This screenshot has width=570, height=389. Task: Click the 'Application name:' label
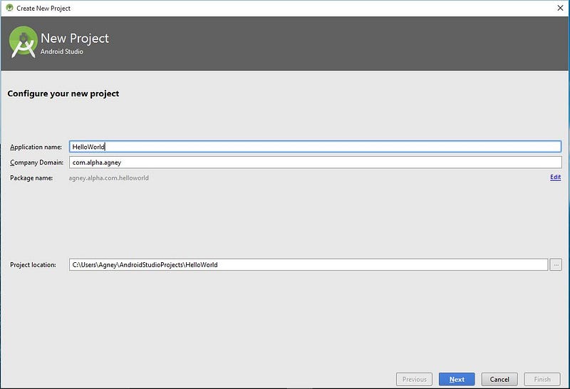36,147
